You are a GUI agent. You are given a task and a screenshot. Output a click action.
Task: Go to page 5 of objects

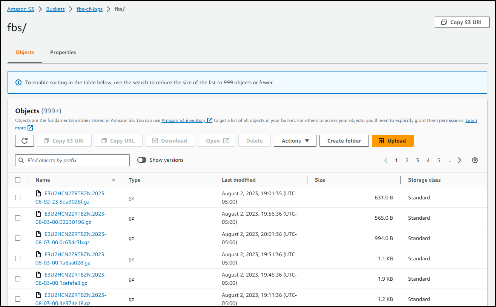(x=439, y=160)
